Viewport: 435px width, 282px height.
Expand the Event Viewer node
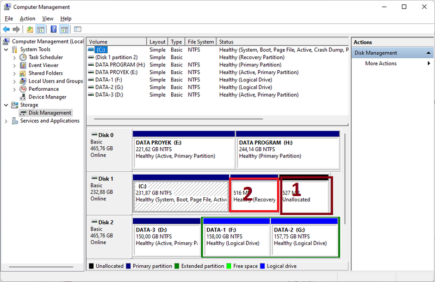pyautogui.click(x=15, y=65)
